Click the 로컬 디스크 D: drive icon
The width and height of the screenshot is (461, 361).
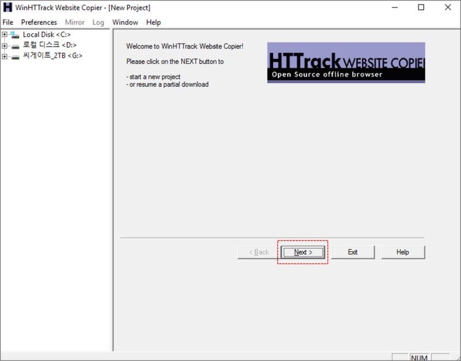tap(16, 45)
